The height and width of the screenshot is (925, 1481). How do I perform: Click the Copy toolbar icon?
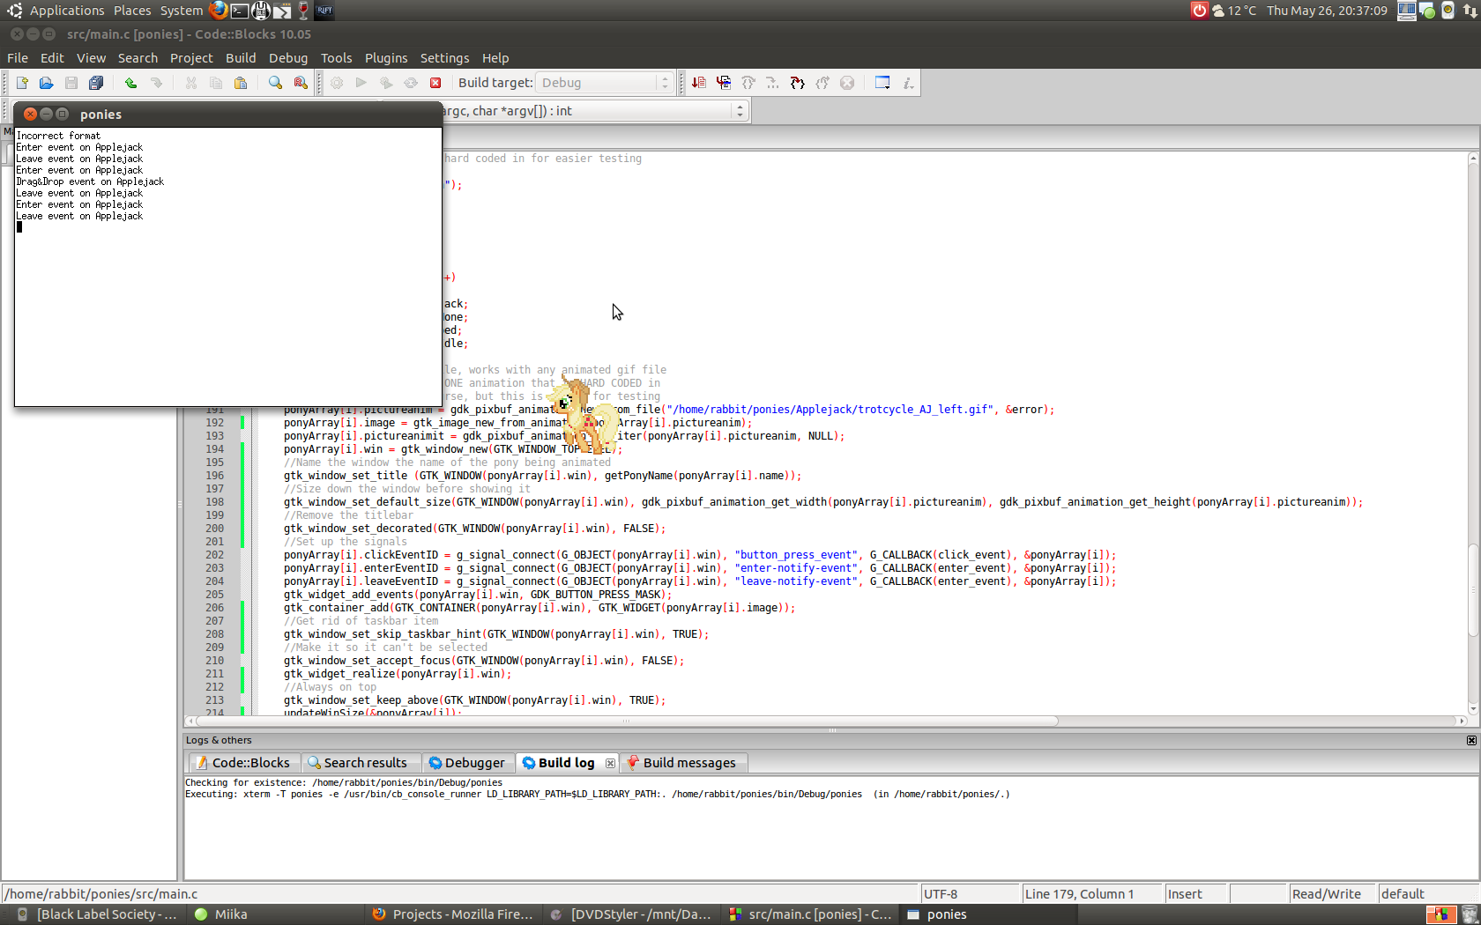tap(215, 83)
